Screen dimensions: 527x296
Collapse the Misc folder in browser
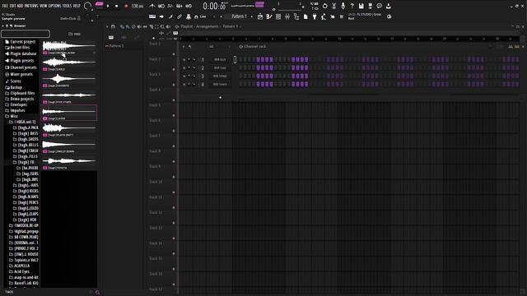12,116
